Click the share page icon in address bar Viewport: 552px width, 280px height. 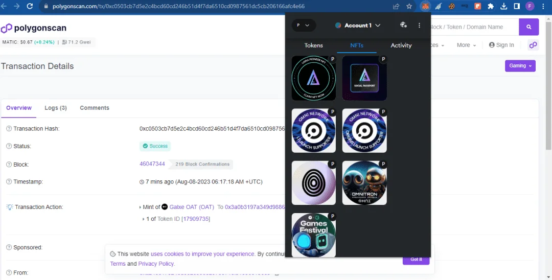396,6
